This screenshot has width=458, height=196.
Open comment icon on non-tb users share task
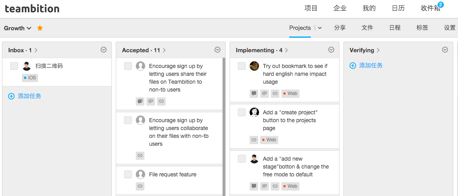click(140, 101)
